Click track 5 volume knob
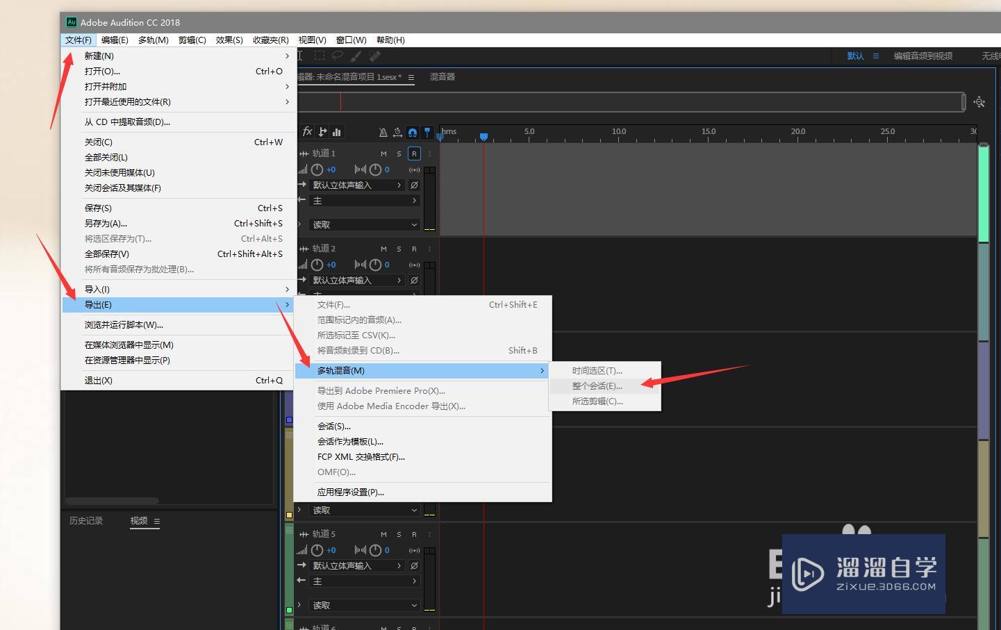 coord(317,550)
